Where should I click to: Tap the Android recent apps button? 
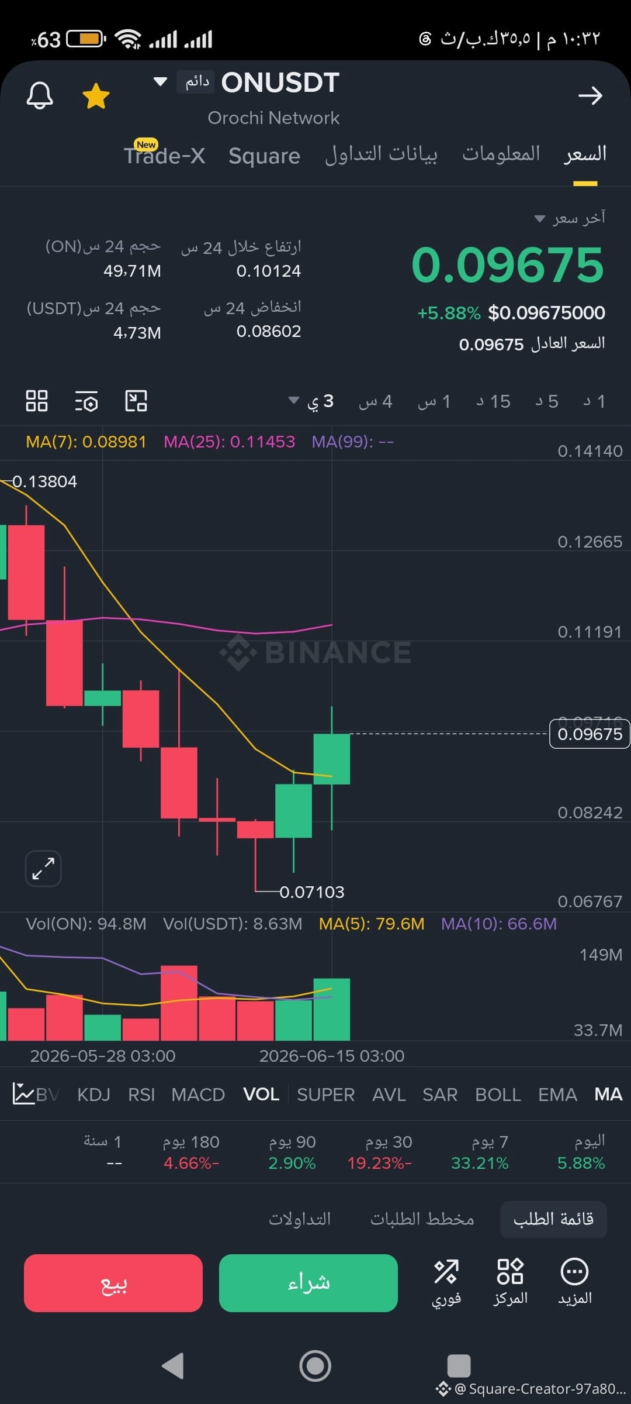coord(459,1366)
